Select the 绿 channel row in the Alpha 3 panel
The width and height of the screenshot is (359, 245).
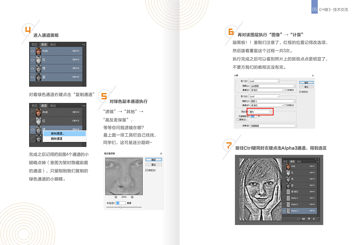click(299, 179)
